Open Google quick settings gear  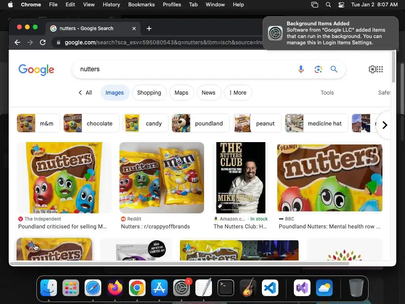pos(372,69)
